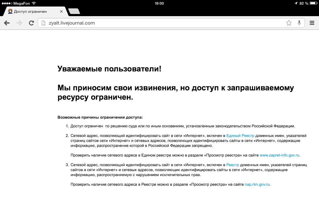Open a new tab
The height and width of the screenshot is (200, 319).
[74, 11]
